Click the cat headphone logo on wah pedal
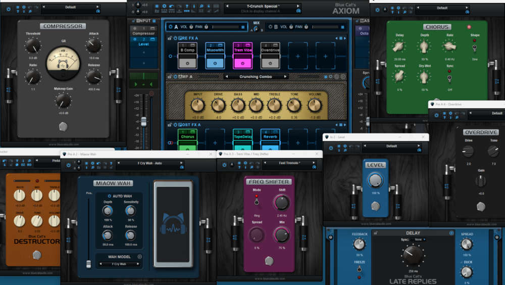 [174, 223]
